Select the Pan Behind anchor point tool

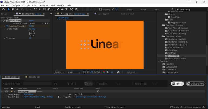pos(39,9)
